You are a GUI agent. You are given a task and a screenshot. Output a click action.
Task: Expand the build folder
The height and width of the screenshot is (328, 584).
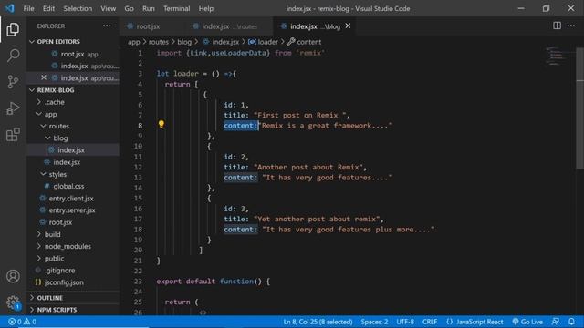tap(73, 234)
